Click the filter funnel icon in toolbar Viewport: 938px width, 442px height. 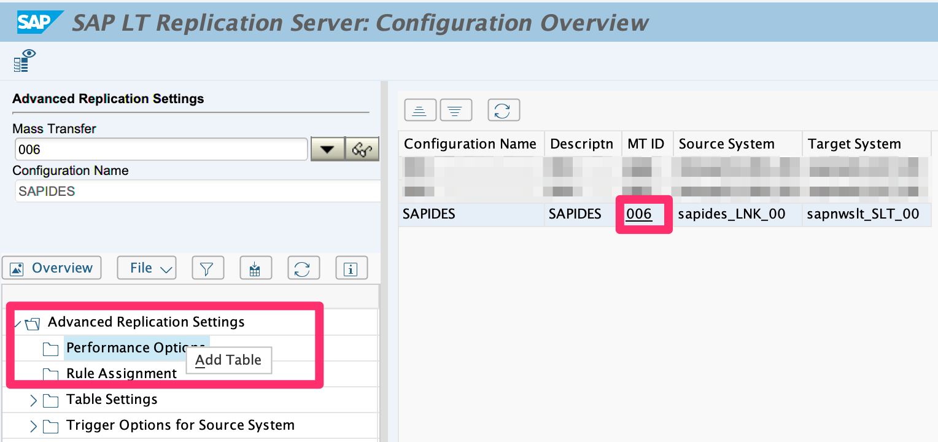pyautogui.click(x=207, y=268)
